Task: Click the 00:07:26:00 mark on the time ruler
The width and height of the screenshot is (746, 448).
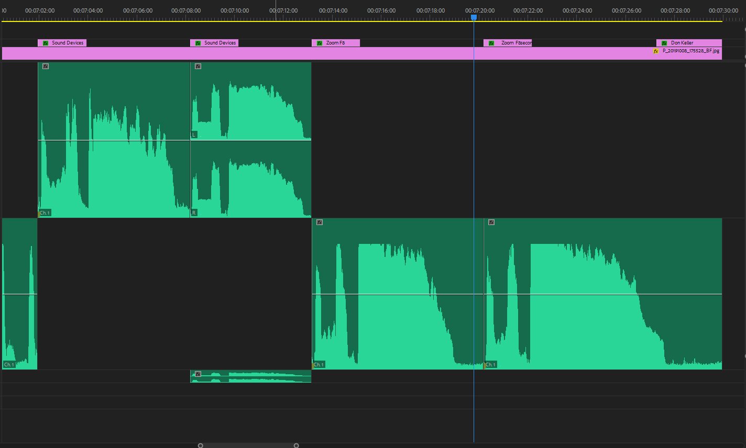Action: pyautogui.click(x=627, y=10)
